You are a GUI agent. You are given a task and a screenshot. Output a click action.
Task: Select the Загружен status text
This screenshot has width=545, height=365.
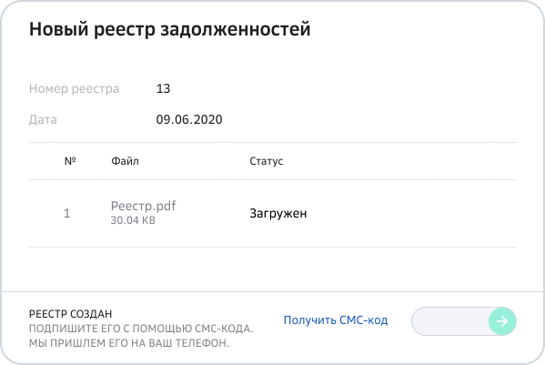pos(278,213)
